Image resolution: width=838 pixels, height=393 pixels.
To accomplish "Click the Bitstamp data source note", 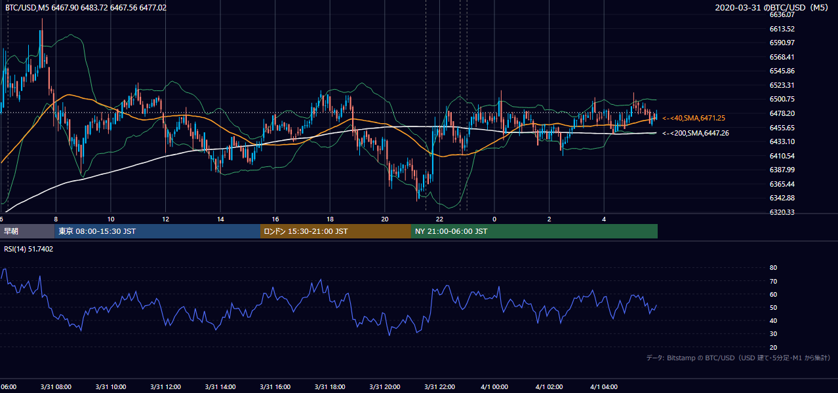I will coord(738,358).
